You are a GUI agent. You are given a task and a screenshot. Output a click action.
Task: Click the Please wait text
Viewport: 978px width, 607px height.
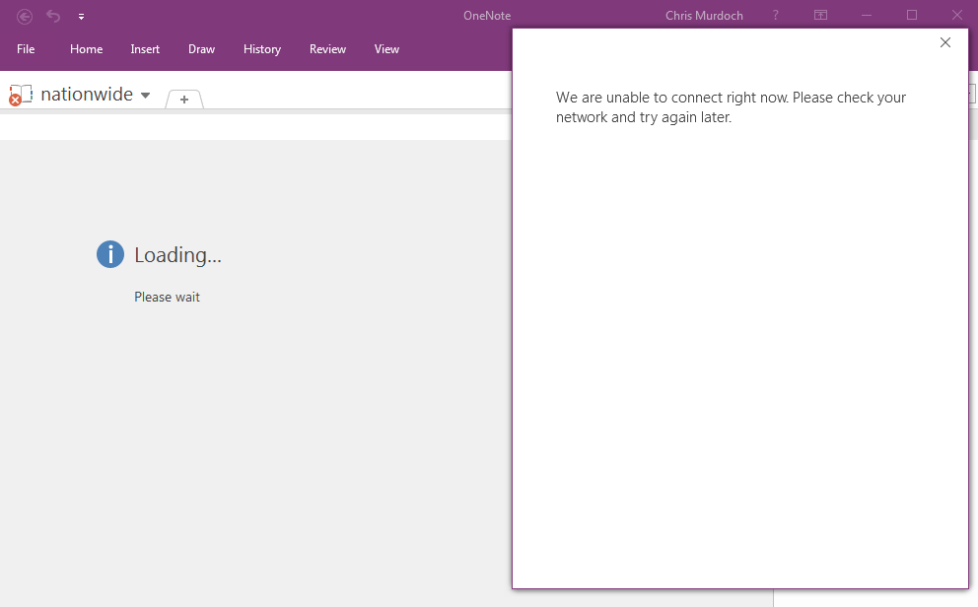point(168,298)
